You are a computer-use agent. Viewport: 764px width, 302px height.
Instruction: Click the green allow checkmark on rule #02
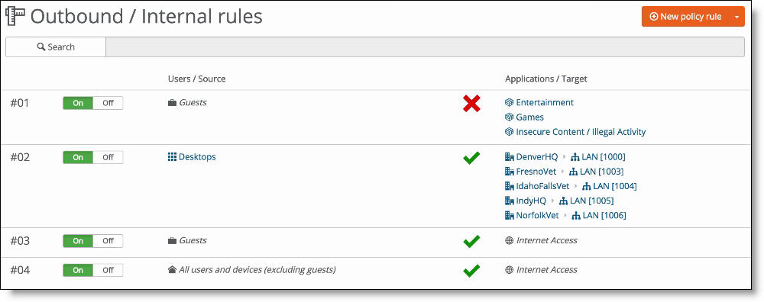[x=471, y=158]
